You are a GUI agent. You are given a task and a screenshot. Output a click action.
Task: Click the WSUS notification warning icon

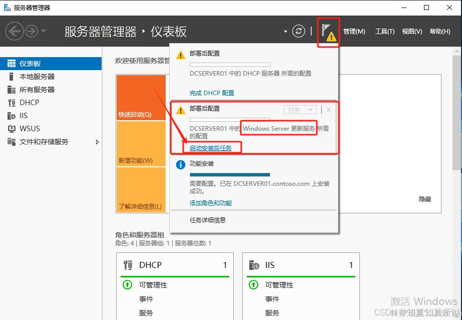point(181,110)
